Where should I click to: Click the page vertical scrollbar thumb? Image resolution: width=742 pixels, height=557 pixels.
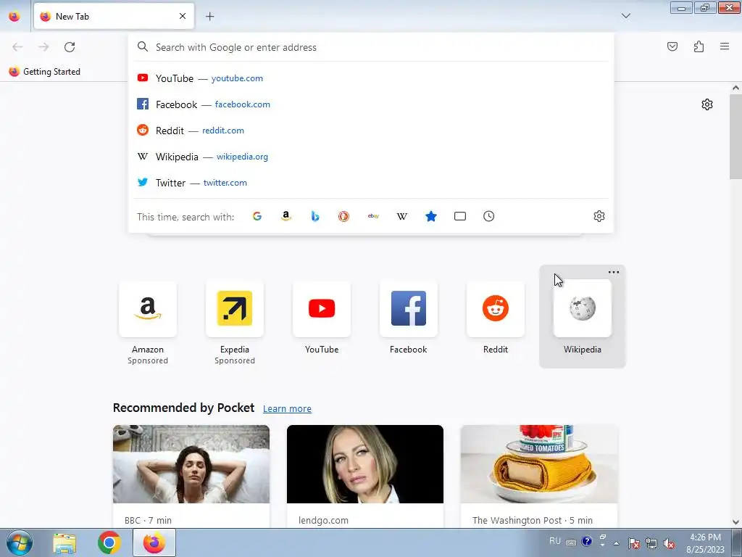click(x=735, y=136)
